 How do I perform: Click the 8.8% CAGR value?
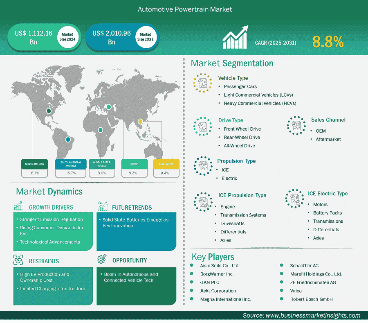click(x=328, y=42)
